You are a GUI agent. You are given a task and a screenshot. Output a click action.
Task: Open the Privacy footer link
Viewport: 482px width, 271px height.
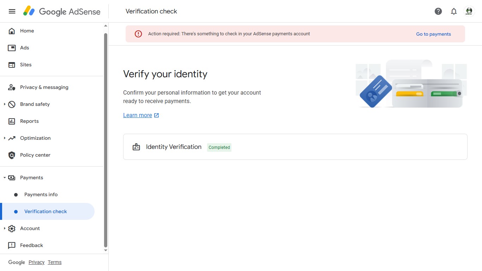coord(36,263)
